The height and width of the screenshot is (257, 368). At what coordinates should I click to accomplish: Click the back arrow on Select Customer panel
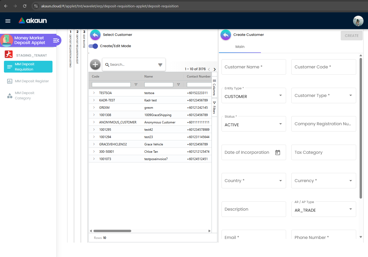[95, 35]
